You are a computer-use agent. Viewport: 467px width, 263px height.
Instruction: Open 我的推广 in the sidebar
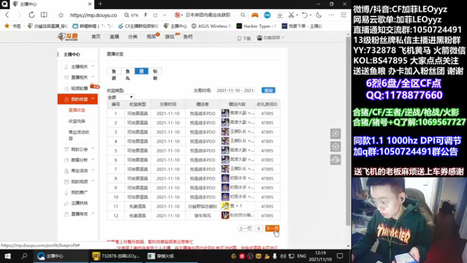coord(78,192)
